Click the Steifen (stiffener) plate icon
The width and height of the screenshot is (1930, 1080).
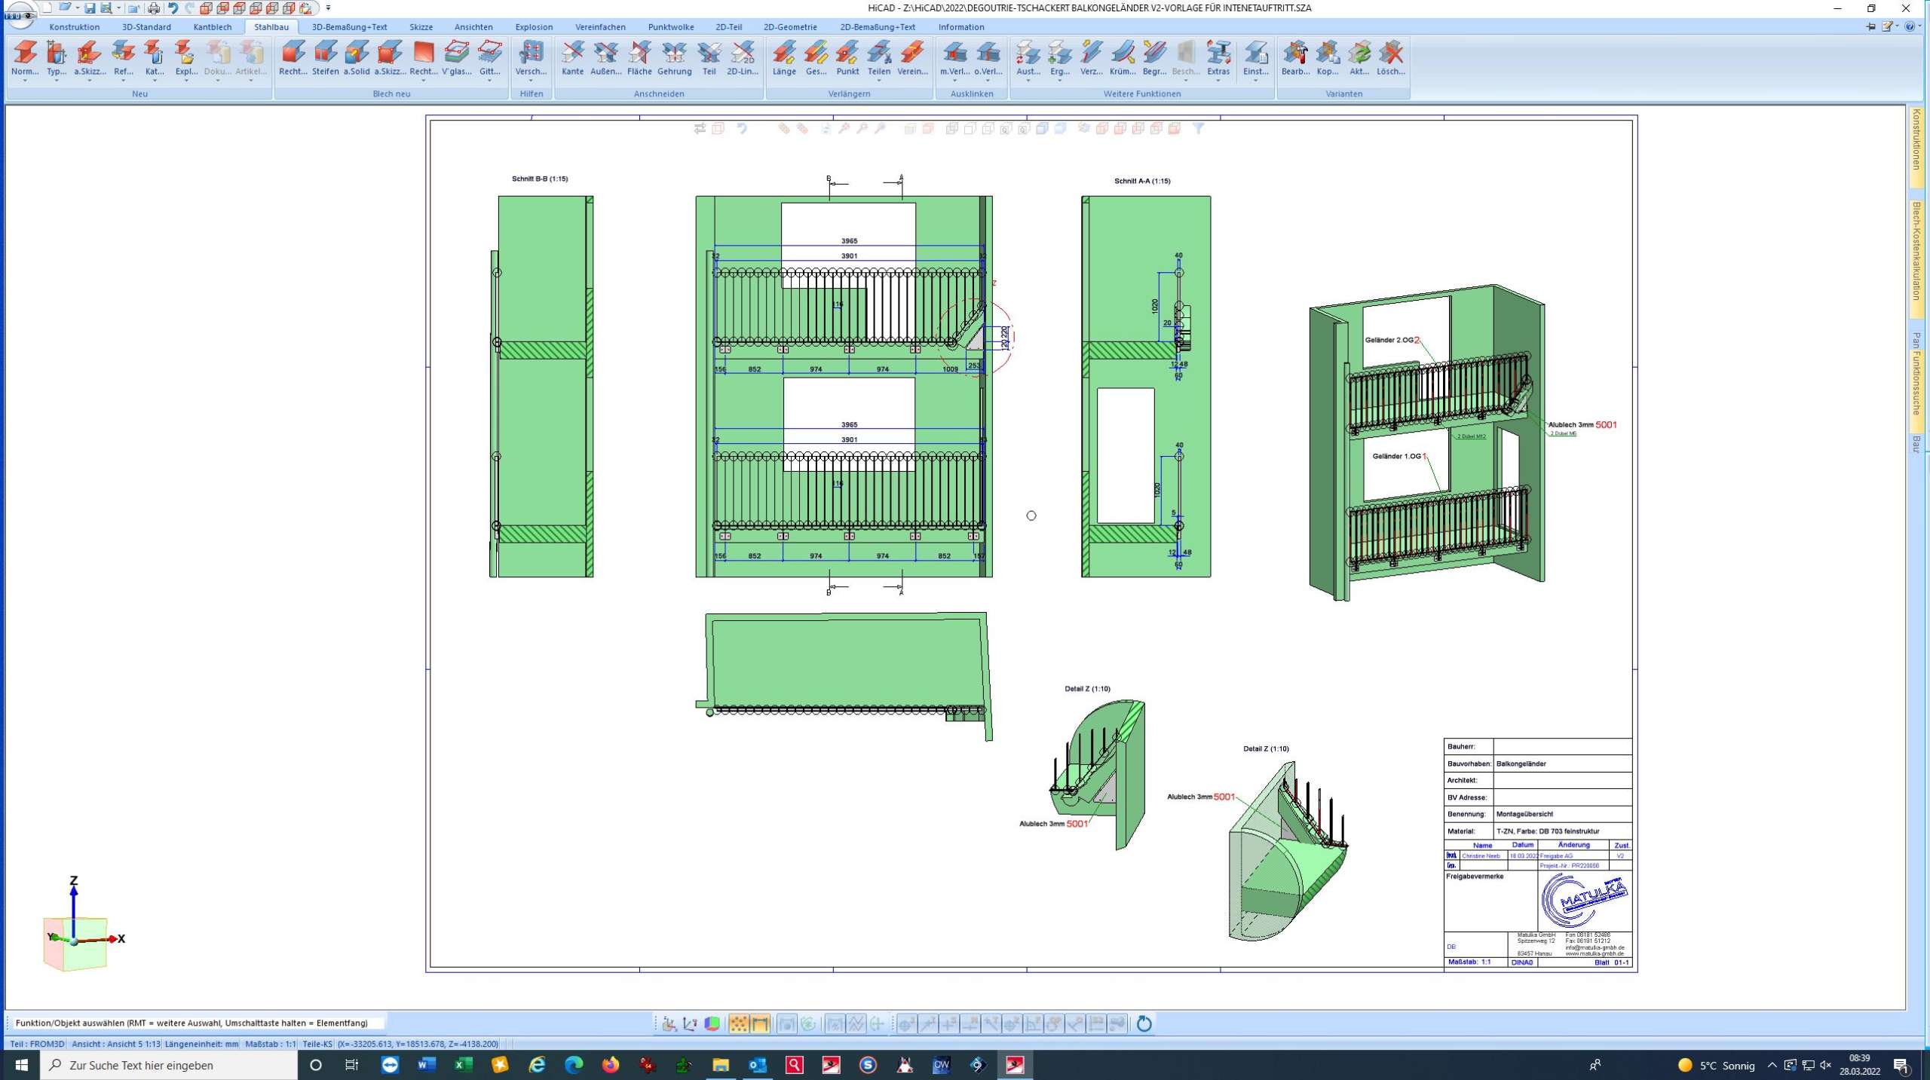[x=326, y=53]
